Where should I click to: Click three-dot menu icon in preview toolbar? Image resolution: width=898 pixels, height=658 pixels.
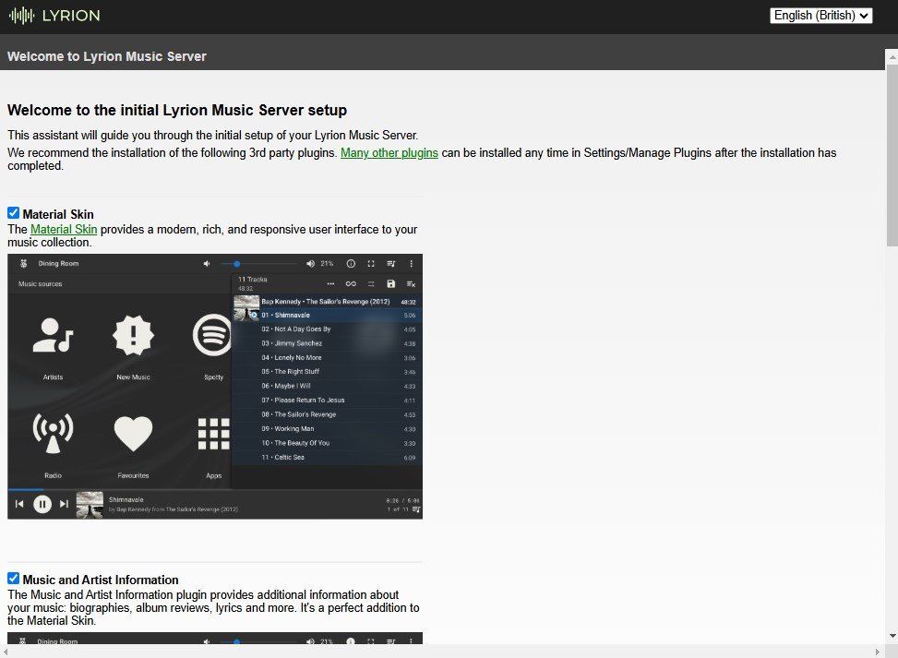pos(412,263)
